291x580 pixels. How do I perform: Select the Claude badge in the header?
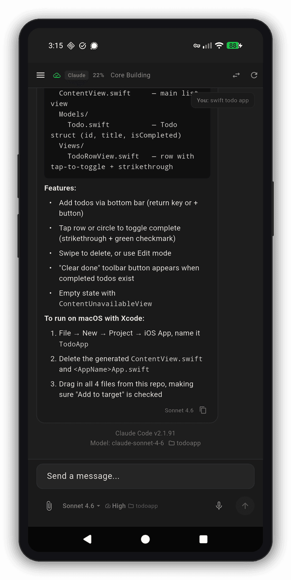76,75
